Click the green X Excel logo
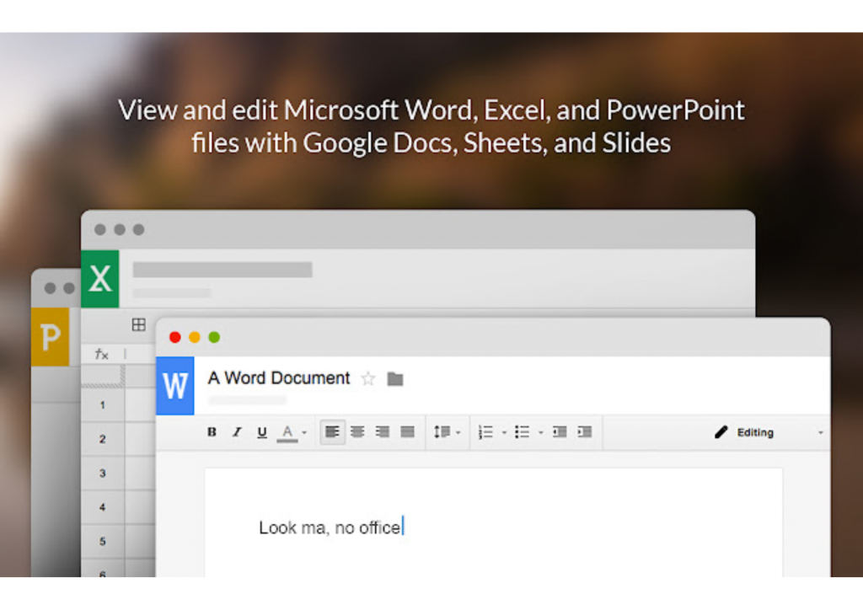863x610 pixels. [x=100, y=279]
